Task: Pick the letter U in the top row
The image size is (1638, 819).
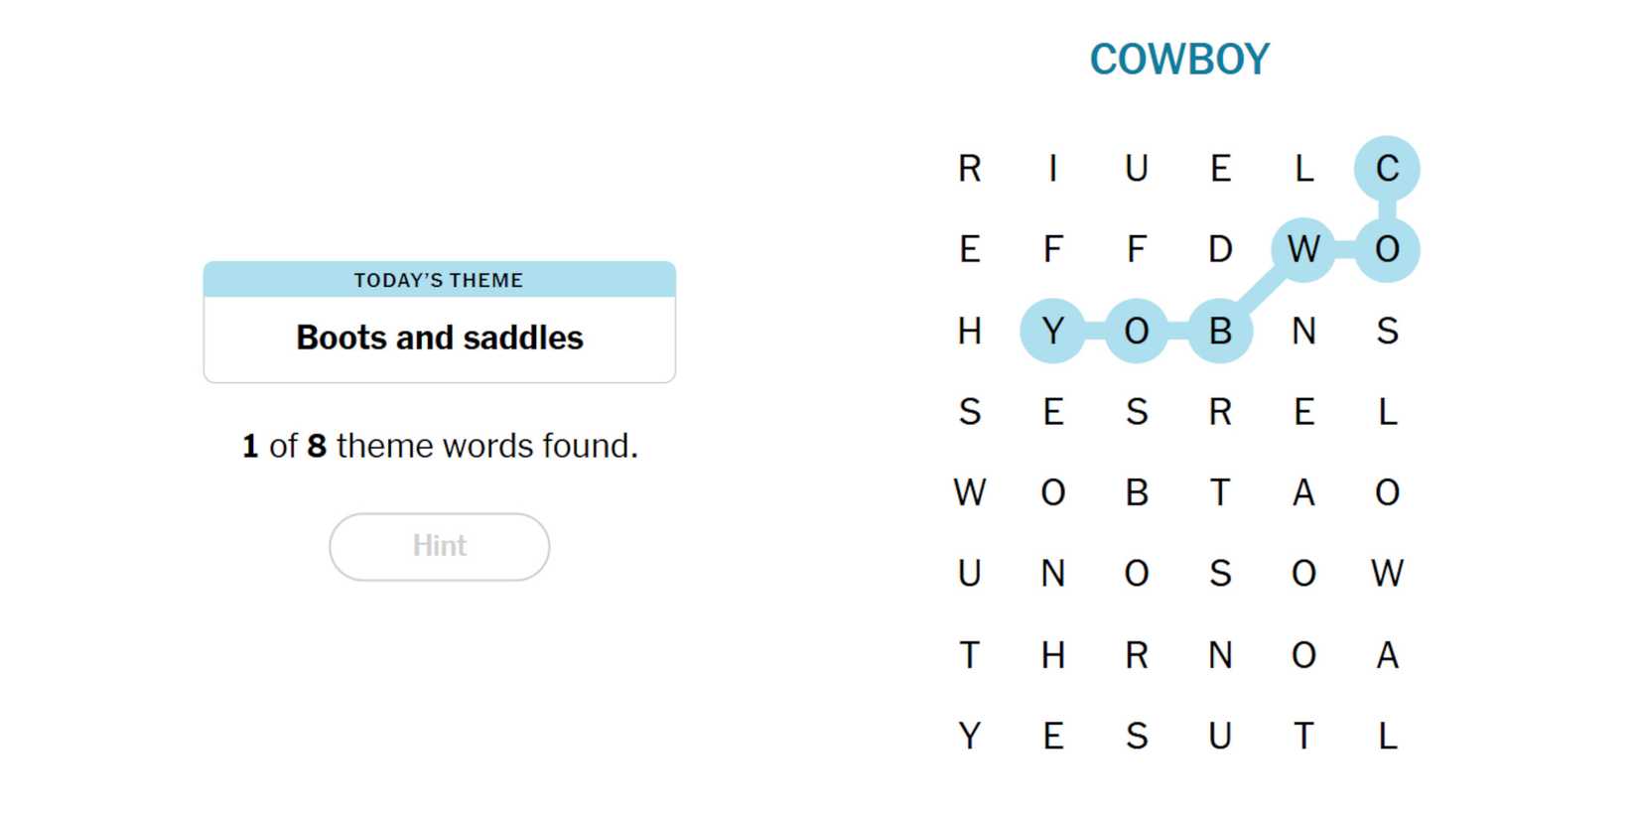Action: 1137,169
